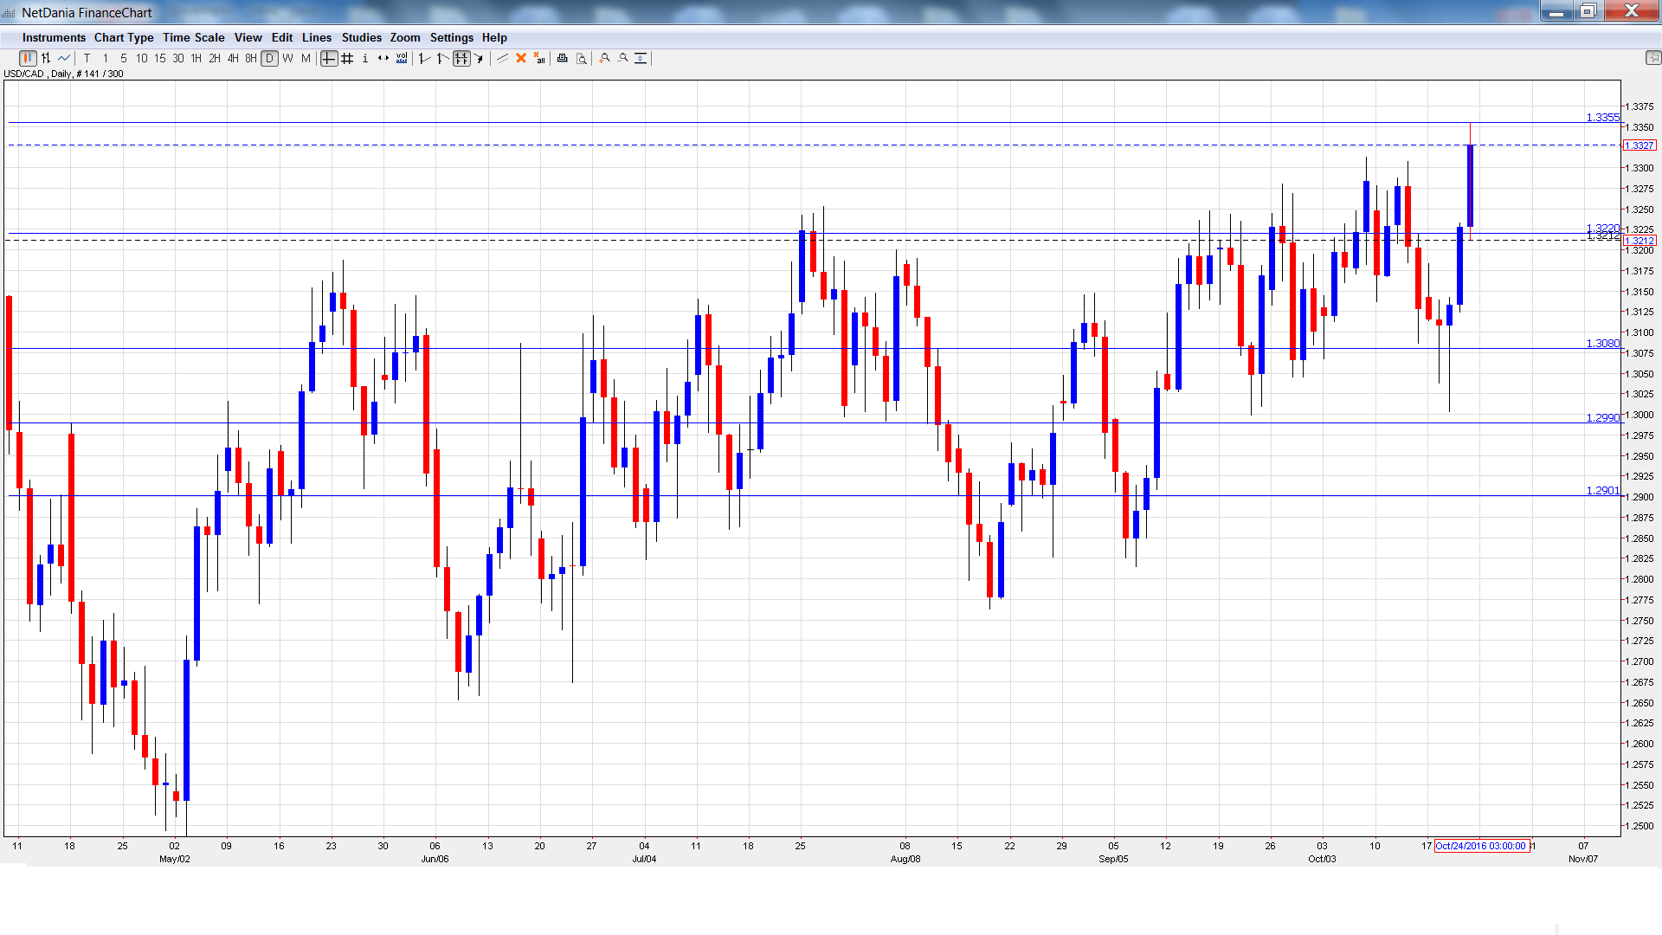
Task: Click the info 'i' toolbar icon
Action: (x=365, y=58)
